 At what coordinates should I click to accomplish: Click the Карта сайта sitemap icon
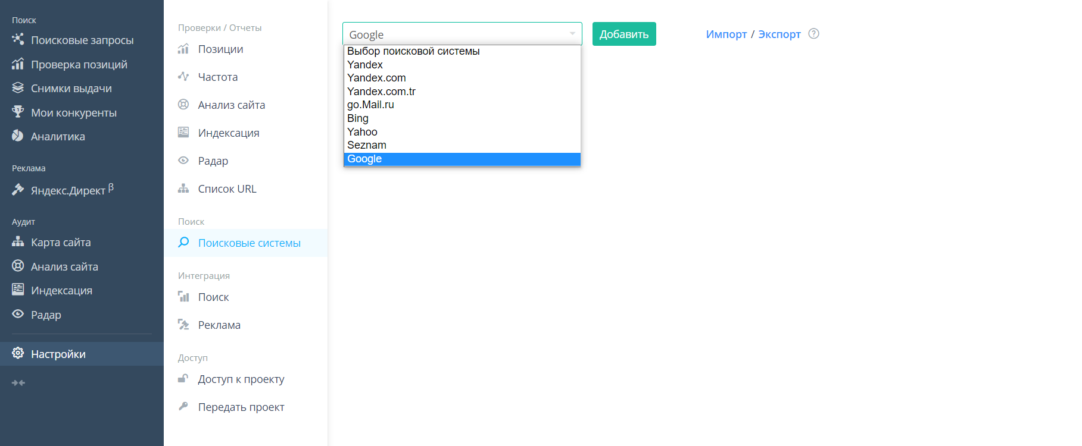tap(18, 242)
